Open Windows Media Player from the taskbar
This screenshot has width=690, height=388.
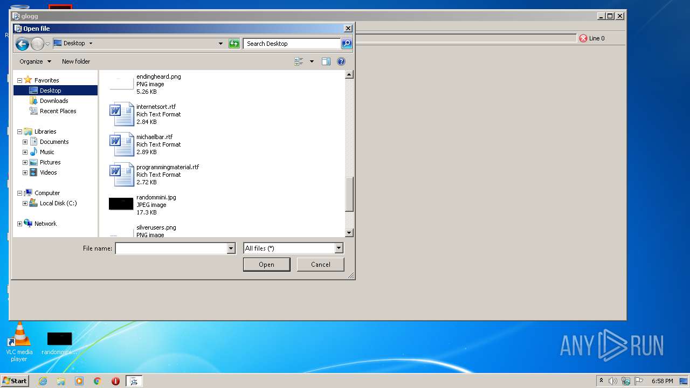point(79,381)
